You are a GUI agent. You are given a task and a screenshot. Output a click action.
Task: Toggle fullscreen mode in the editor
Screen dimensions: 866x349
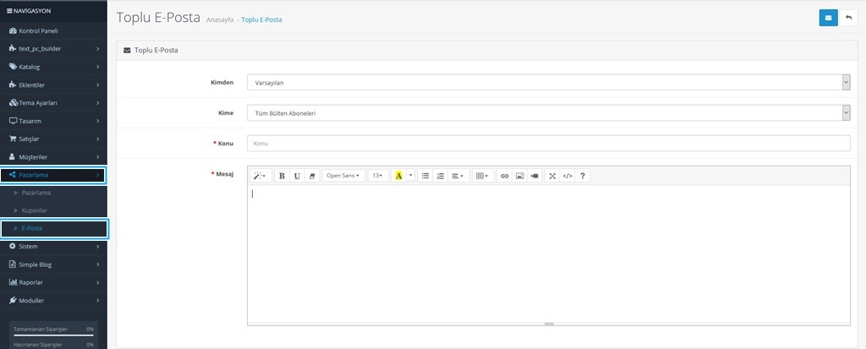552,176
